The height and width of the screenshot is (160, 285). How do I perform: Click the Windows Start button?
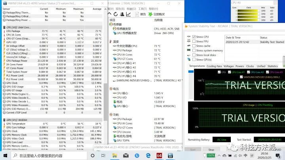point(5,156)
